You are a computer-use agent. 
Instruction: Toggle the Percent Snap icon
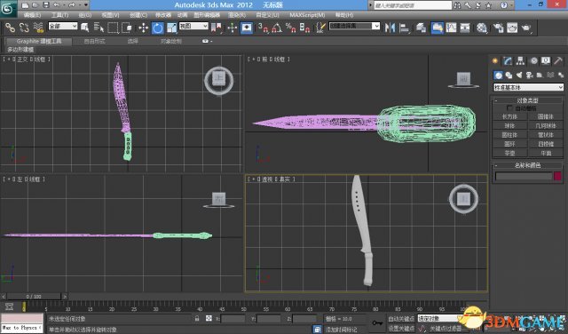(291, 28)
